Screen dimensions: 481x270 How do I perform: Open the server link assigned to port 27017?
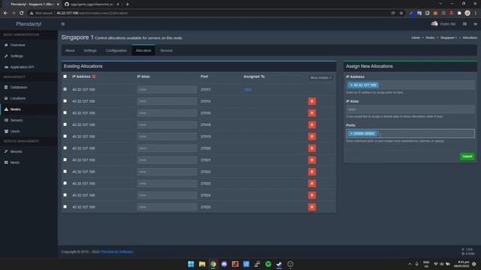coord(247,90)
